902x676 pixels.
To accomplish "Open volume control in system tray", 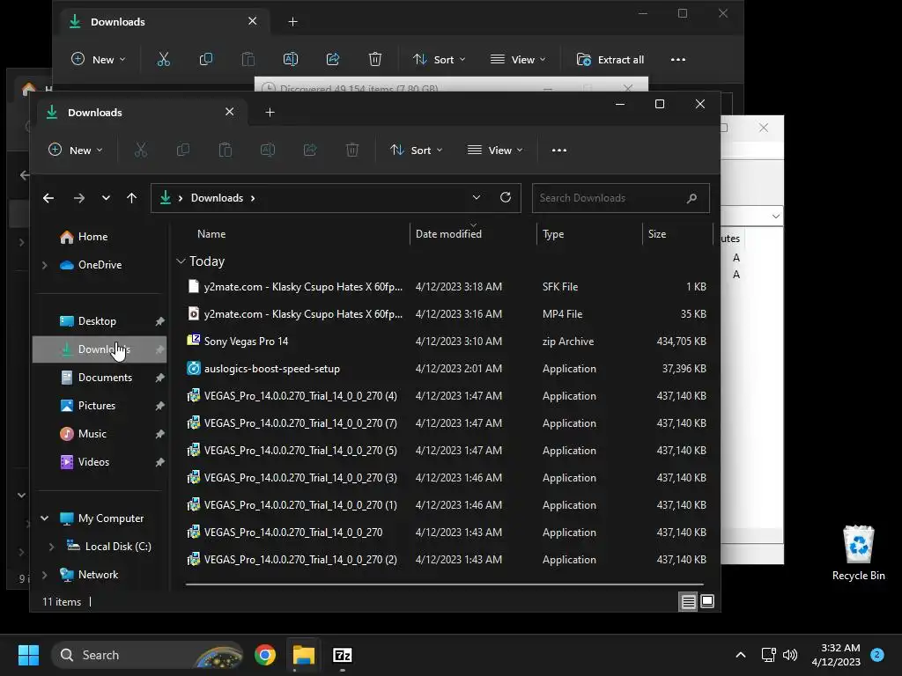I will click(x=790, y=655).
